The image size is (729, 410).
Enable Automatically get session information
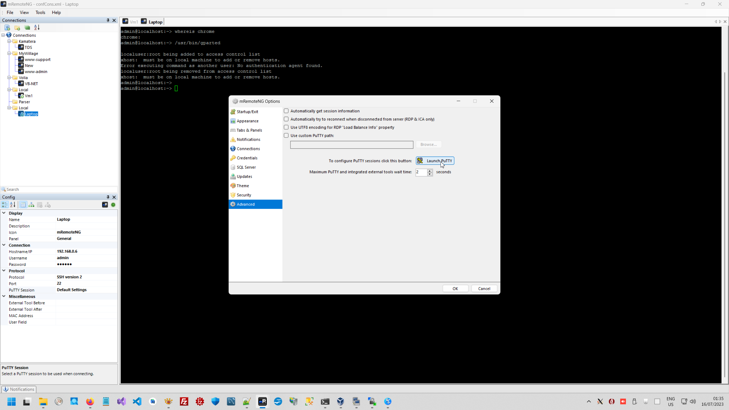coord(286,111)
